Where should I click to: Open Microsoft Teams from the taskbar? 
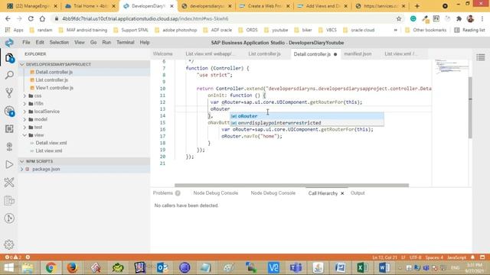296,267
